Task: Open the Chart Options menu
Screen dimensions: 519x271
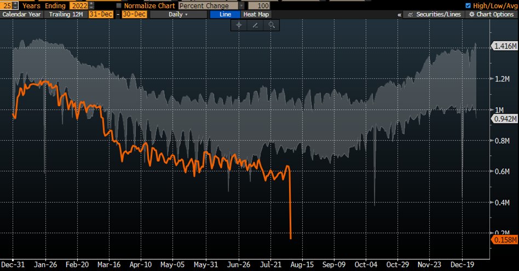Action: [x=492, y=14]
